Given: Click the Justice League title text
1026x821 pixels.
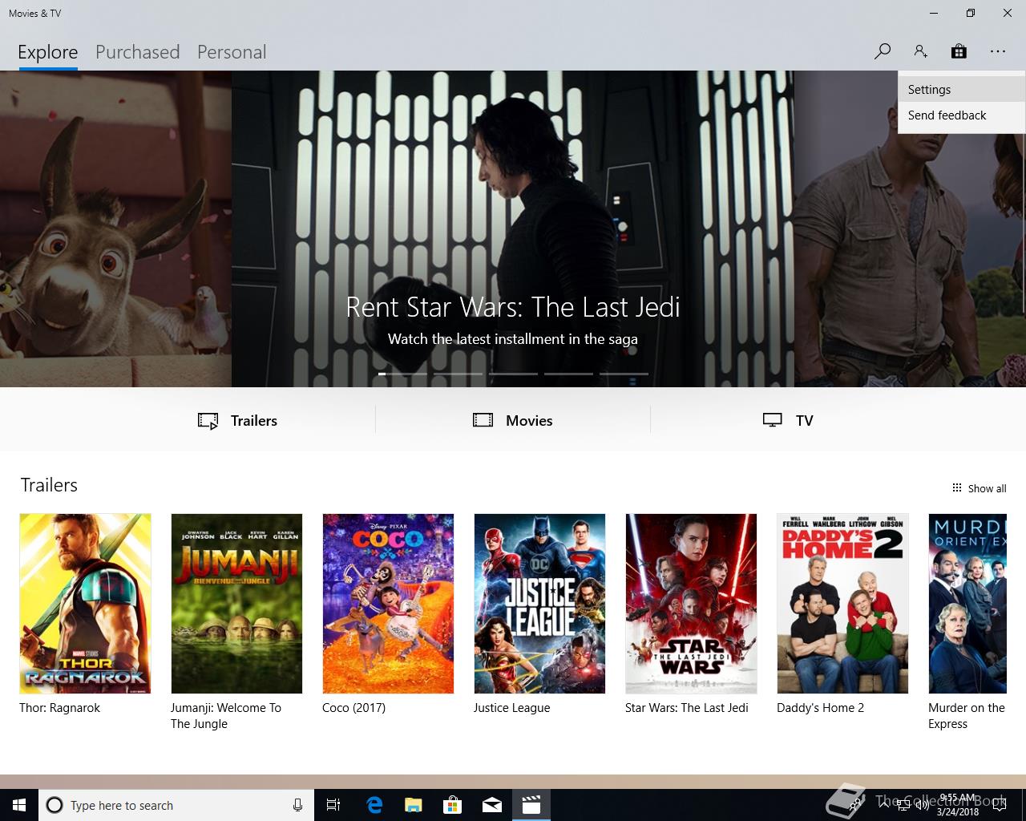Looking at the screenshot, I should [x=511, y=708].
